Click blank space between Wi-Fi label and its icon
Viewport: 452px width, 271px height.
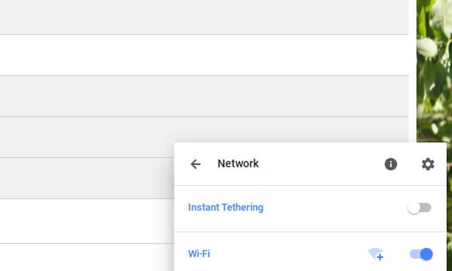tap(291, 254)
